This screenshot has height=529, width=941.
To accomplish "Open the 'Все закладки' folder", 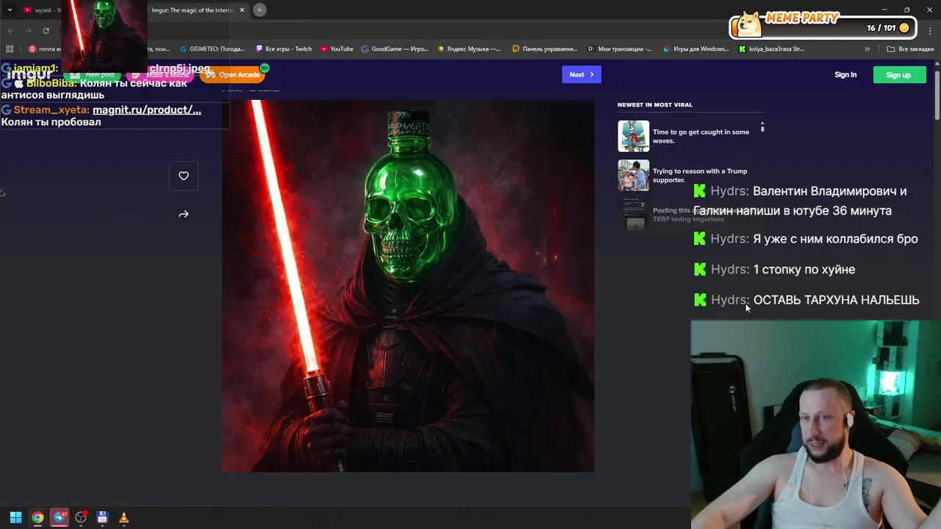I will (x=910, y=49).
